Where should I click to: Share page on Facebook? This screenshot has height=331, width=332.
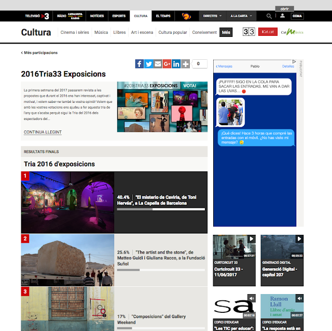click(140, 64)
